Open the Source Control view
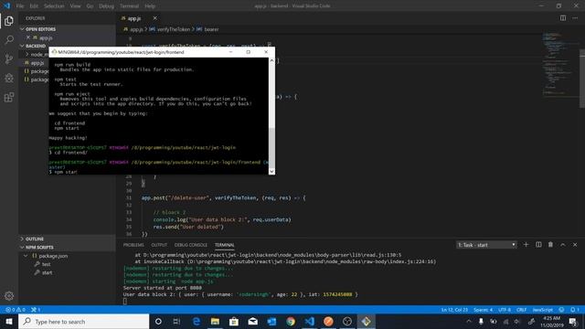 (9, 58)
